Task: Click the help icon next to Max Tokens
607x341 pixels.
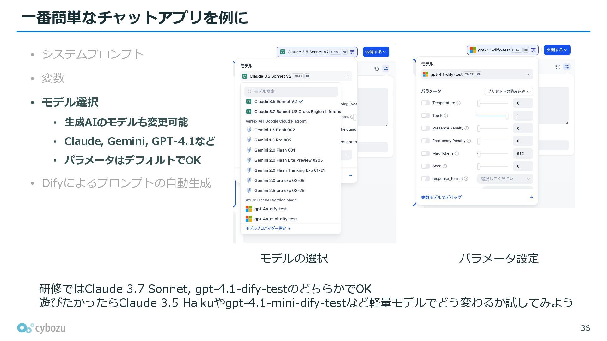Action: (x=457, y=153)
